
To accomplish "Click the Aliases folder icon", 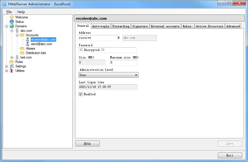I will coord(22,48).
